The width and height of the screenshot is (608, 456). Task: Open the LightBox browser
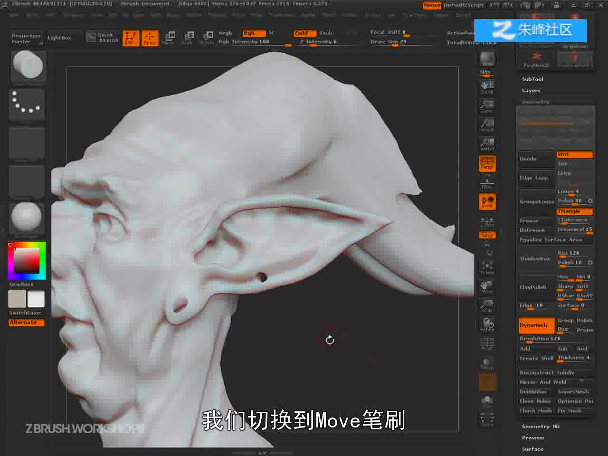59,38
